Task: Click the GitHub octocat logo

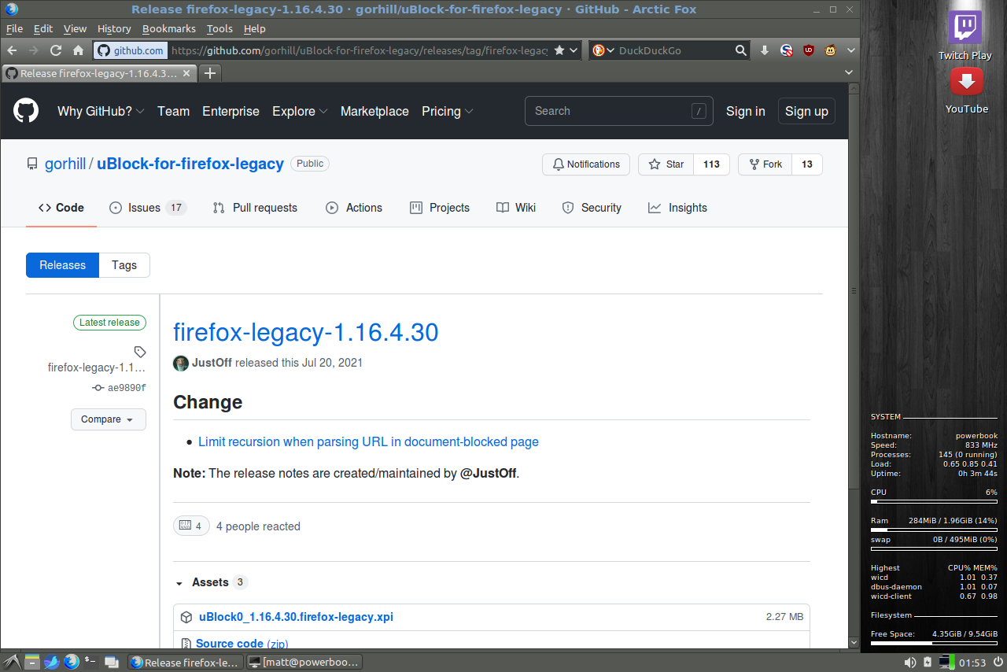Action: pos(26,111)
